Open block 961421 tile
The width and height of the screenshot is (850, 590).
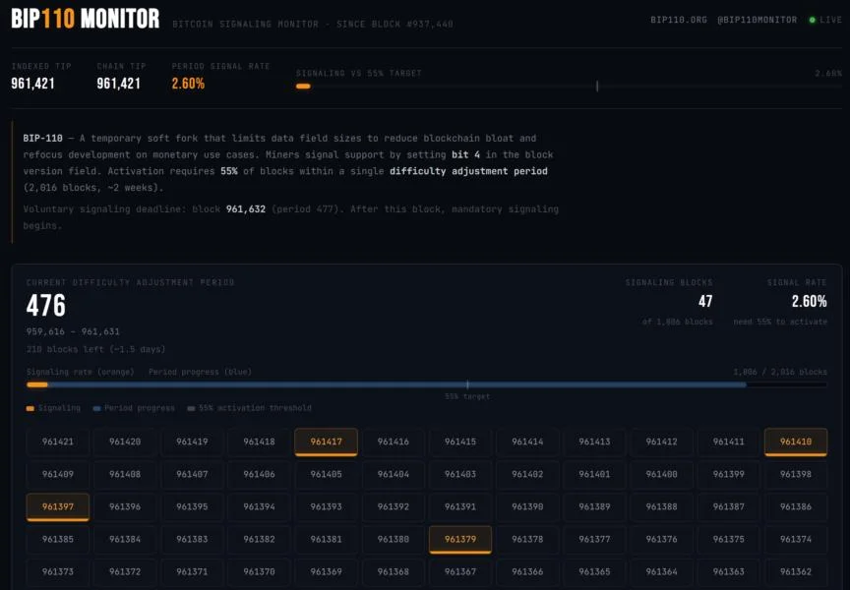57,442
